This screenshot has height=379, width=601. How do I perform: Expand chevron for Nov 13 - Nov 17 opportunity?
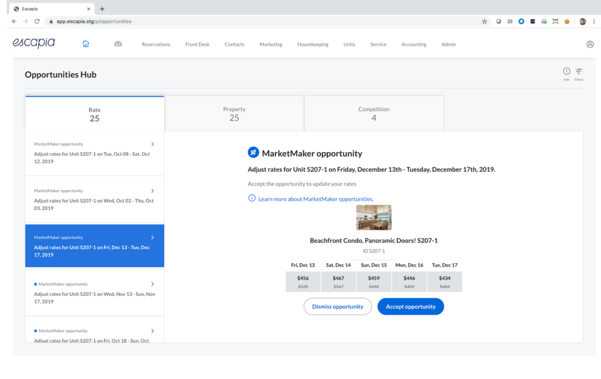click(x=153, y=284)
